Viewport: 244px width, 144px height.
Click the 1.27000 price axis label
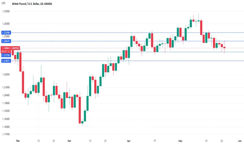point(6,11)
